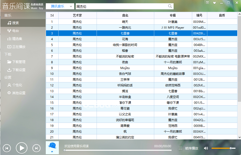This screenshot has height=155, width=241.
Task: Select song 七里香 in 曲名 column
Action: tap(125, 33)
